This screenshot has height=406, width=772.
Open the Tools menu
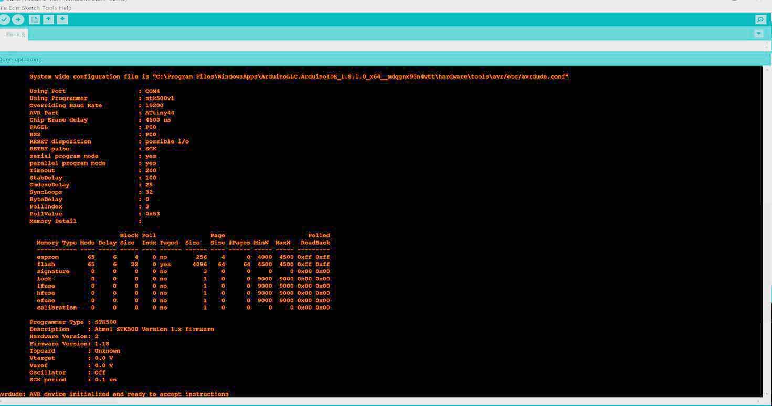[49, 8]
